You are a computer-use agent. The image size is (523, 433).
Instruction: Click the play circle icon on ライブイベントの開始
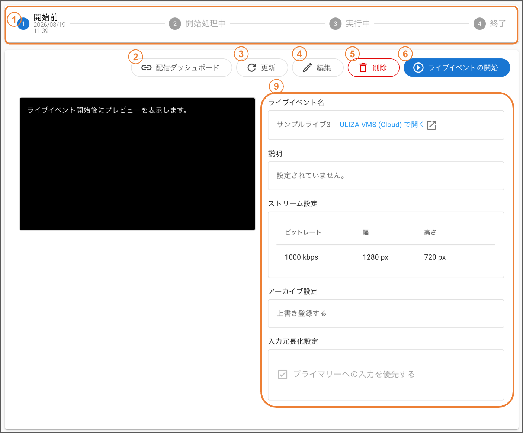point(418,68)
